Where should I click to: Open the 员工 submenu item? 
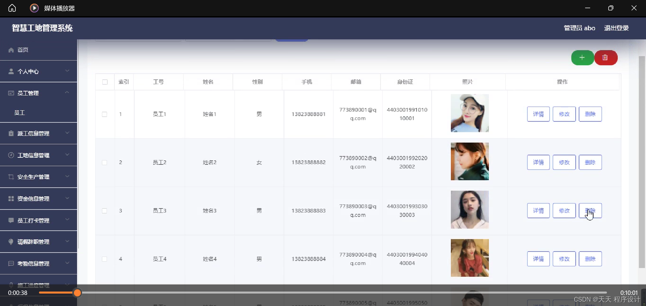click(x=20, y=113)
